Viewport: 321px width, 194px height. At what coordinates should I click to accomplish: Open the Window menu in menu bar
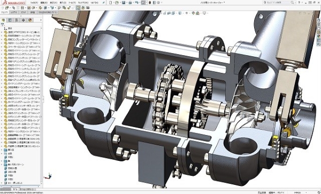pyautogui.click(x=83, y=3)
